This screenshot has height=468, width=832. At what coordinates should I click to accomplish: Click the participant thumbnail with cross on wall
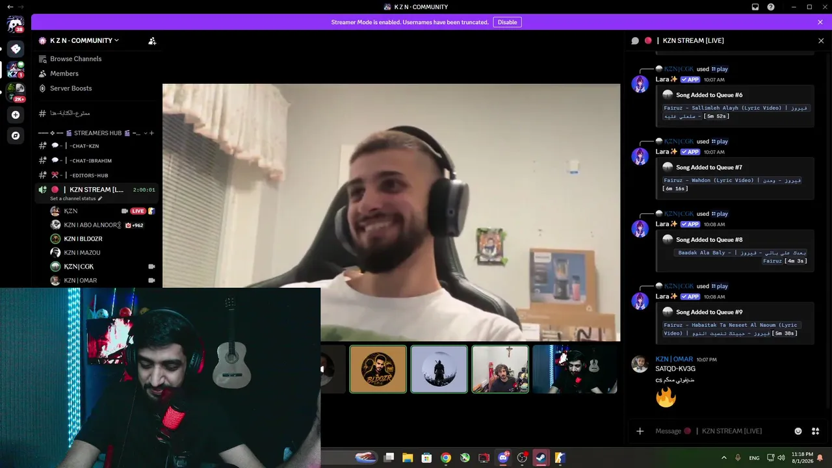(500, 369)
